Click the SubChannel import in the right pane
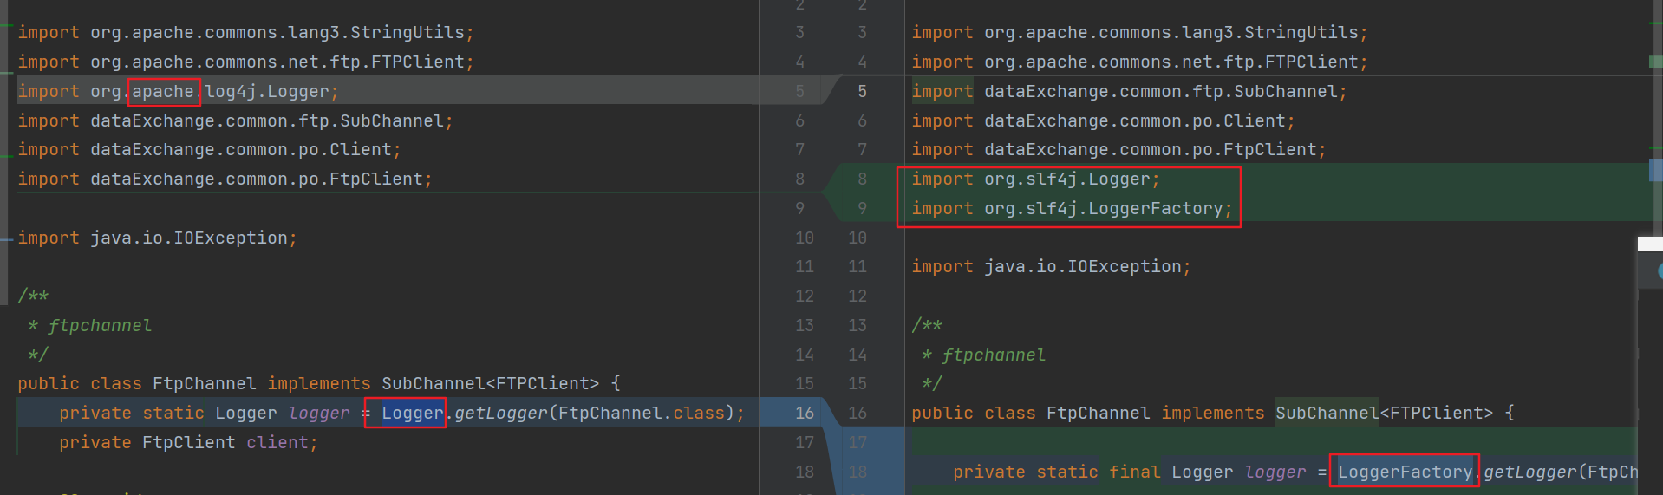 click(x=1129, y=91)
